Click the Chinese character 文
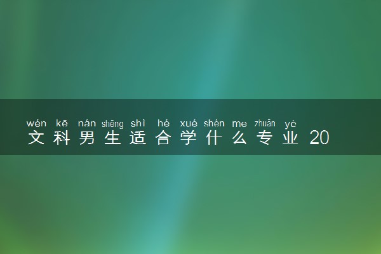Screen dimensions: 381x254 click(36, 138)
